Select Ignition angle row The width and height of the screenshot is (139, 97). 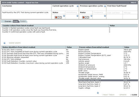108,63
